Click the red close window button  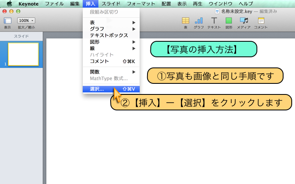point(5,11)
